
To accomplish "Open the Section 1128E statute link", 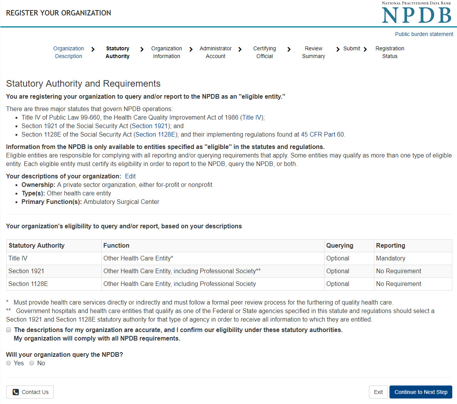I will point(156,134).
